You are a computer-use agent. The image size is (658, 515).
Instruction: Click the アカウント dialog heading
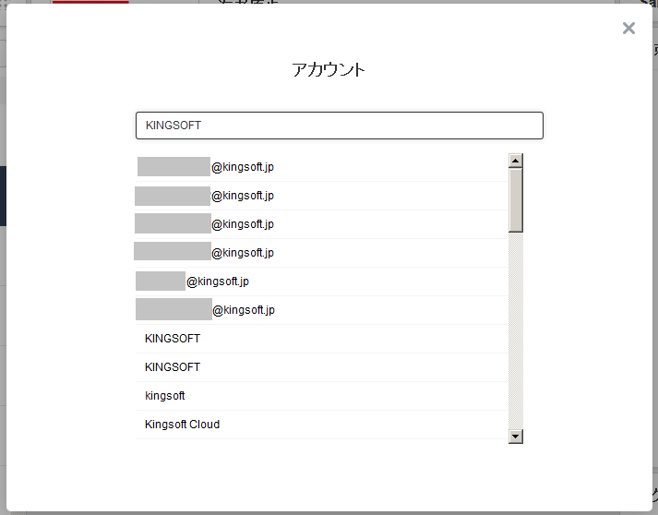pos(329,69)
